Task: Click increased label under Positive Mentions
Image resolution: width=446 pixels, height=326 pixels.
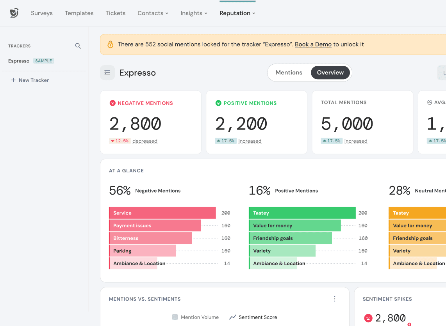Action: pos(250,141)
